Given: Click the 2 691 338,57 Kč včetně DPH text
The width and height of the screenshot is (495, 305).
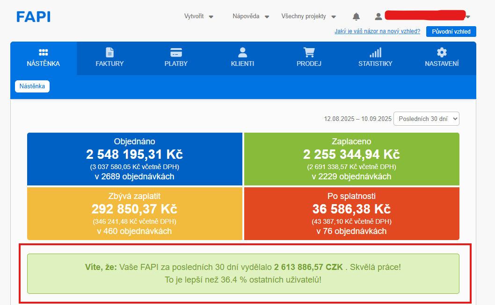Looking at the screenshot, I should click(x=351, y=167).
